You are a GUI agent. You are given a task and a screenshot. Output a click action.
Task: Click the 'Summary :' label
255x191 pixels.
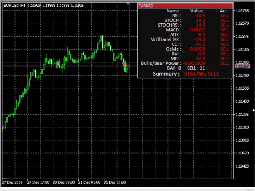tap(166, 74)
